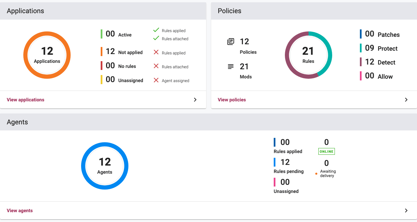Viewport: 417px width, 222px height.
Task: Click the Policies stacked-documents icon
Action: click(x=231, y=42)
